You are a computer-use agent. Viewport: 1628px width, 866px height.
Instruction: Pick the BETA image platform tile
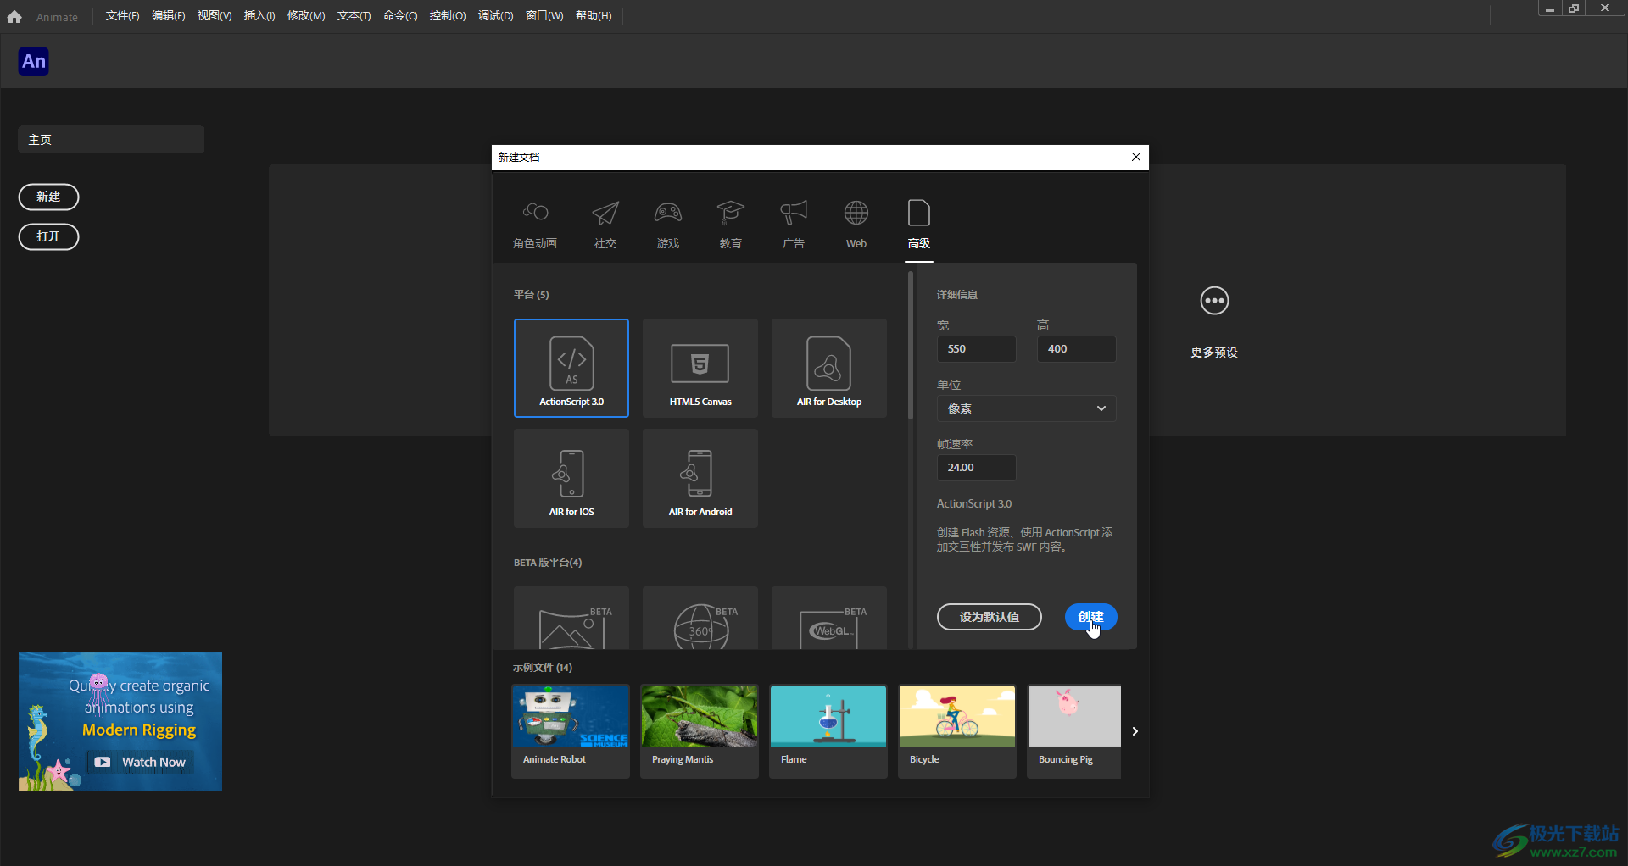571,619
